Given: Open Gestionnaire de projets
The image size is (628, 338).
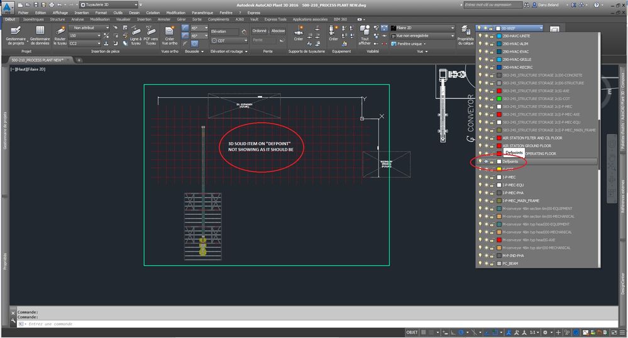Looking at the screenshot, I should [16, 35].
